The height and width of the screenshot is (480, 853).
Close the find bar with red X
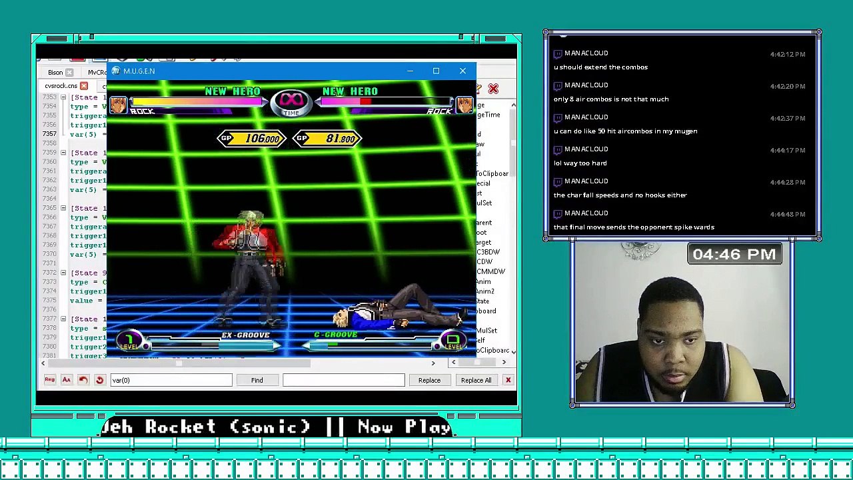[508, 380]
